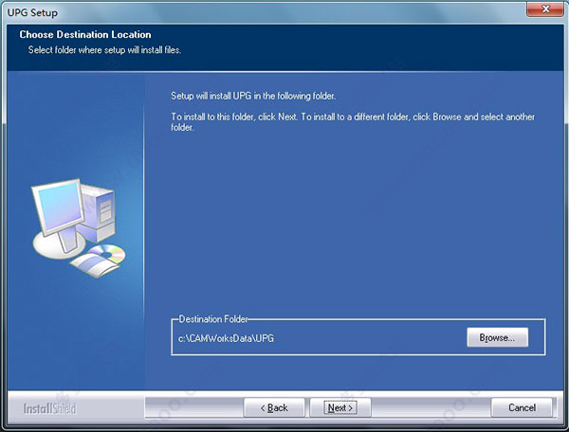Image resolution: width=569 pixels, height=432 pixels.
Task: Click the Destination Folder group label
Action: click(213, 319)
